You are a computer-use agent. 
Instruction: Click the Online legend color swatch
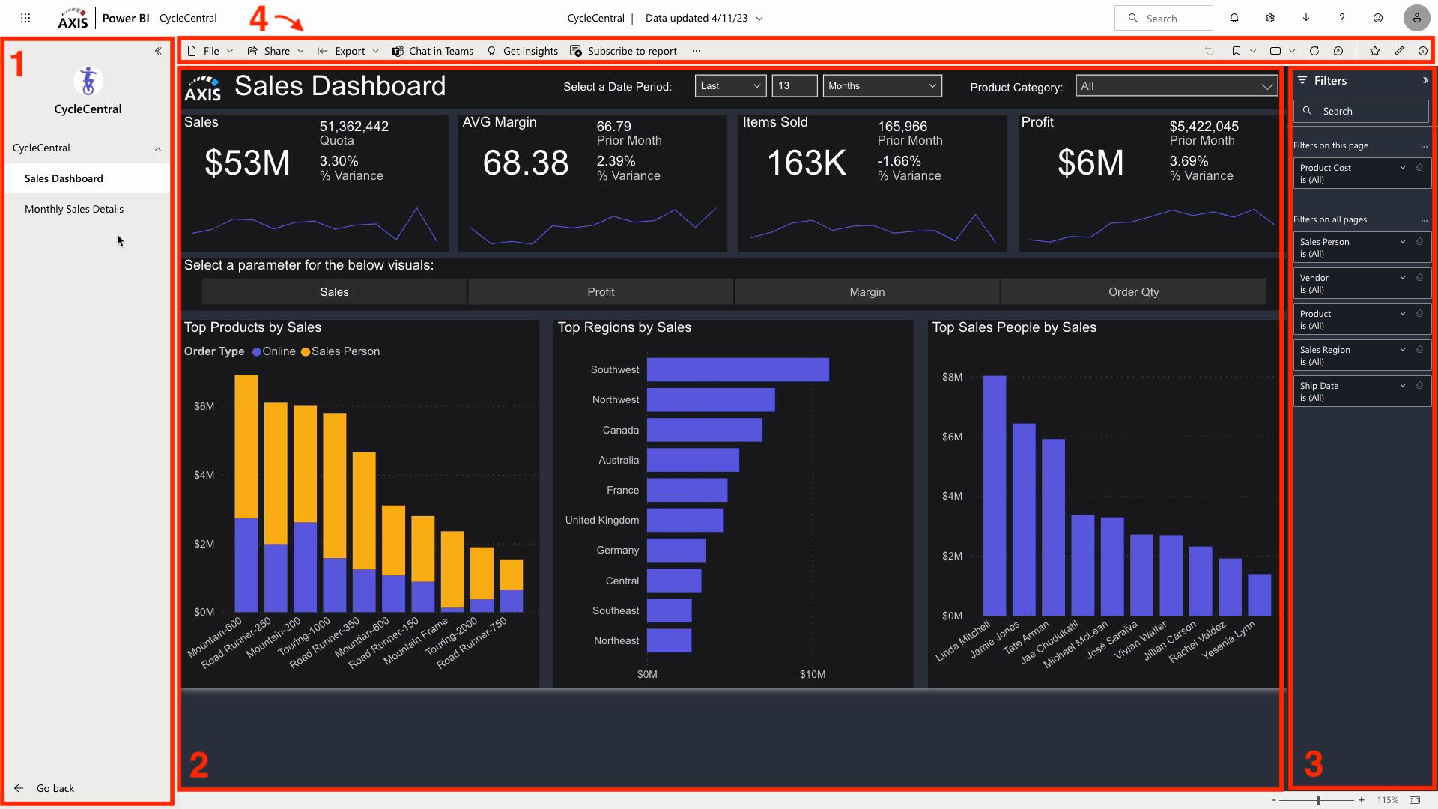(257, 352)
